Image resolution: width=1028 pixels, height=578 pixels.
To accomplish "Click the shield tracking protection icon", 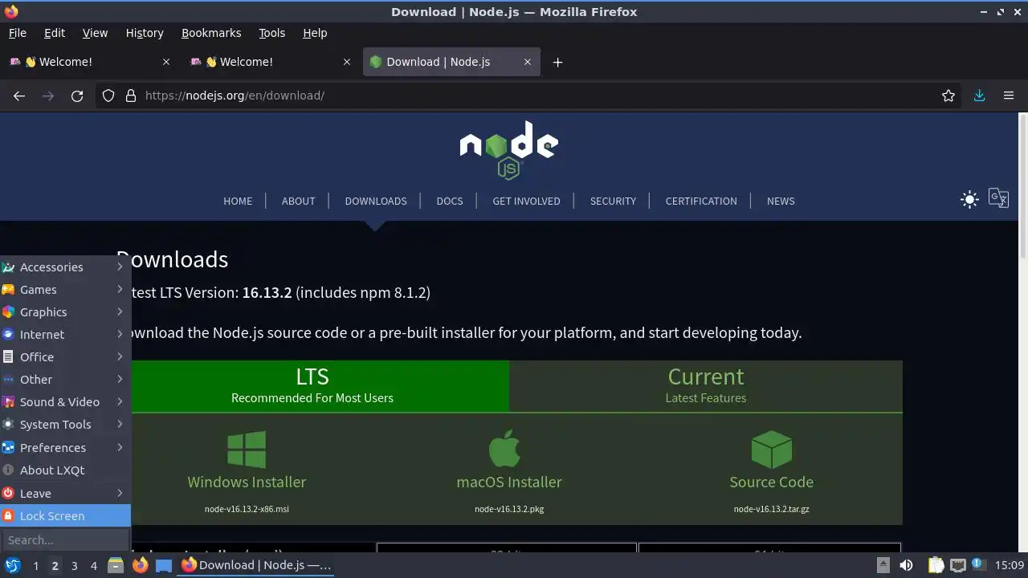I will [x=108, y=96].
